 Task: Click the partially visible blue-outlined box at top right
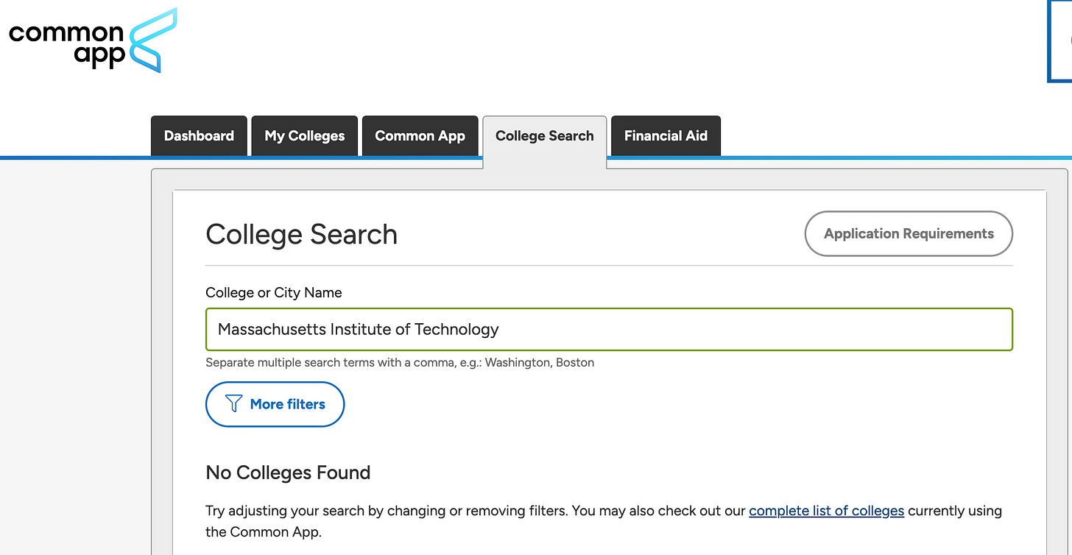[1059, 40]
